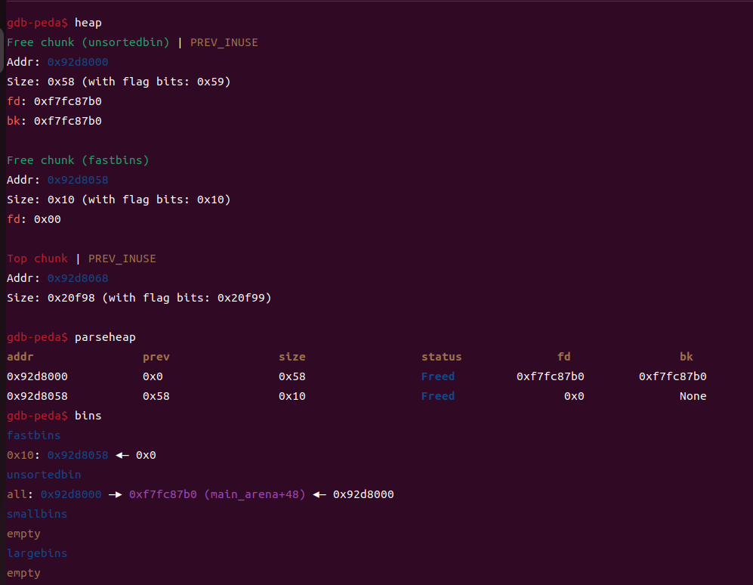Select the "Free chunk (unsortedbin)" heading

point(88,42)
